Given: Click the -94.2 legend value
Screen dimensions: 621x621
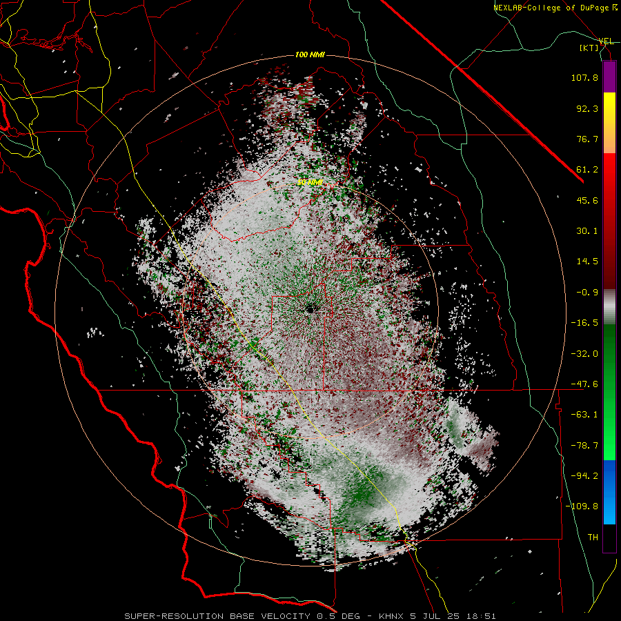Looking at the screenshot, I should tap(584, 476).
